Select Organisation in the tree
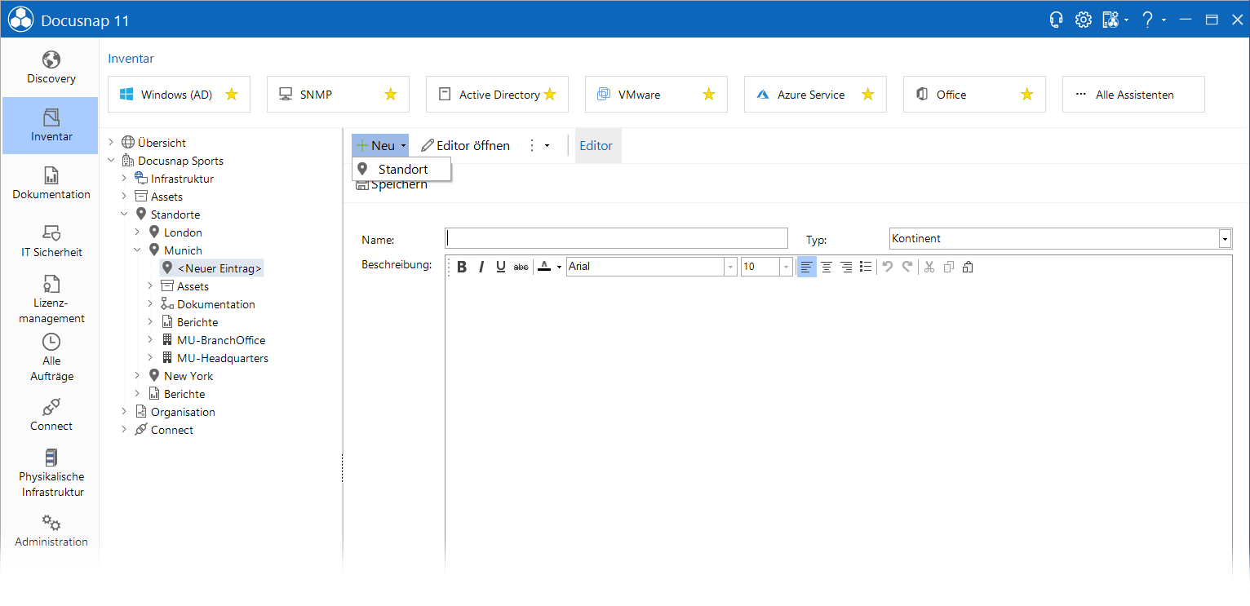Image resolution: width=1250 pixels, height=606 pixels. pyautogui.click(x=183, y=412)
